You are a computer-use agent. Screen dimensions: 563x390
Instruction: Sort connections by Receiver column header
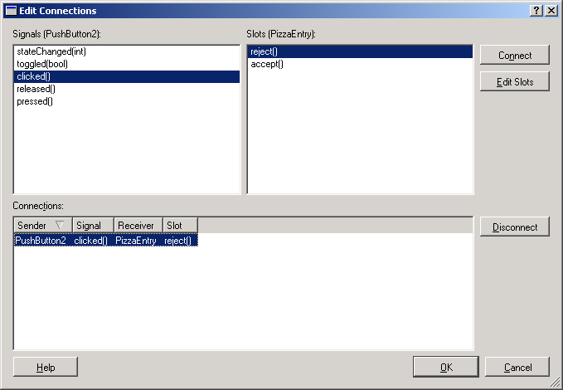(138, 226)
